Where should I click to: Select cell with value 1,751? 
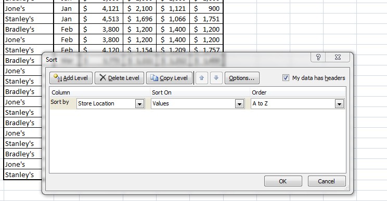pos(207,19)
